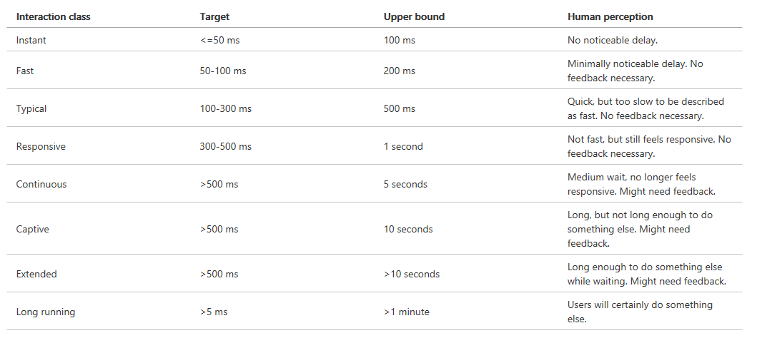Click the Human perception column header
Viewport: 757px width, 338px height.
[x=610, y=16]
